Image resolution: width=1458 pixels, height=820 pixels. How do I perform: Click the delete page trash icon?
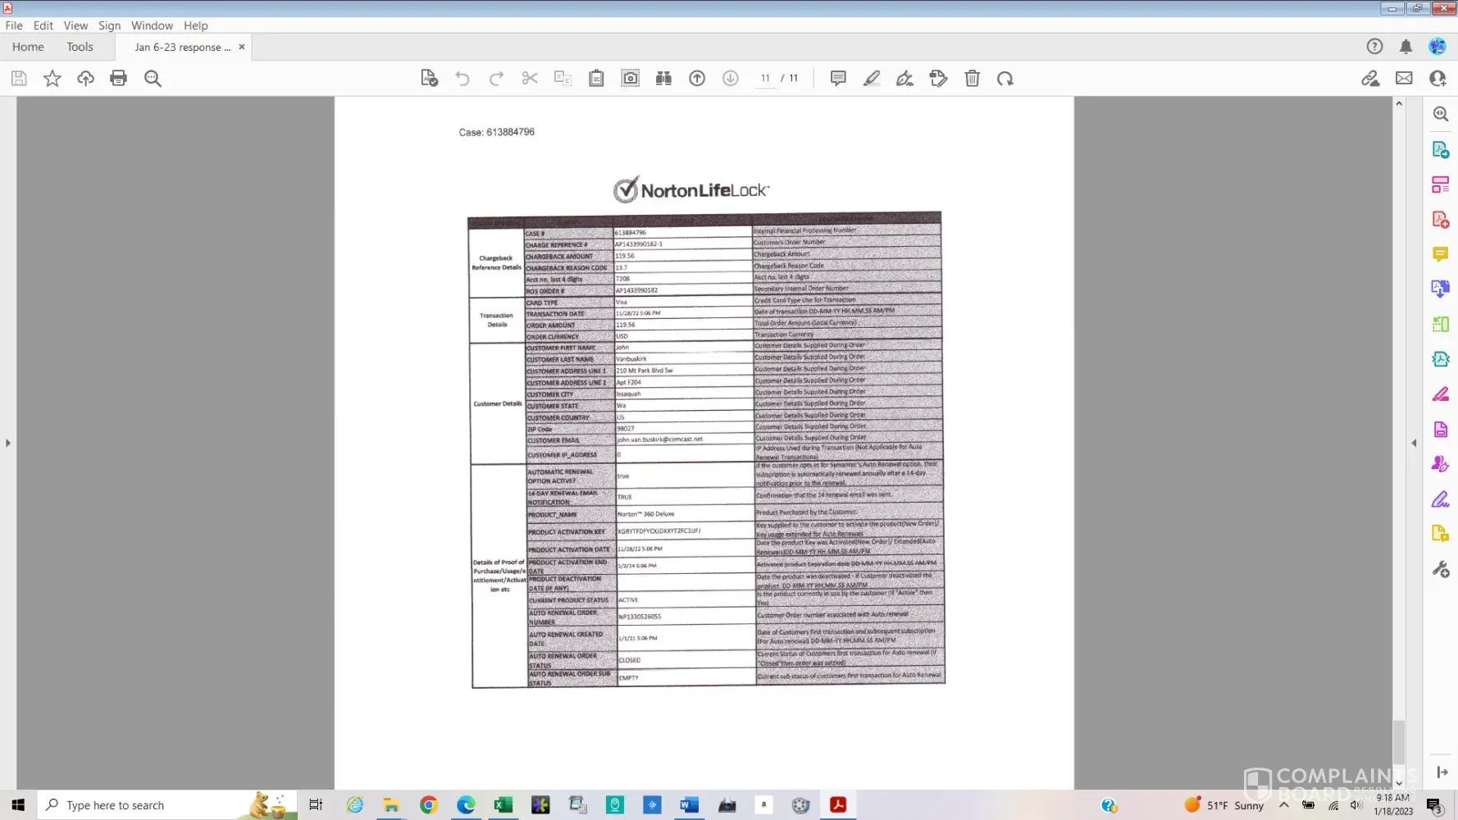(972, 79)
